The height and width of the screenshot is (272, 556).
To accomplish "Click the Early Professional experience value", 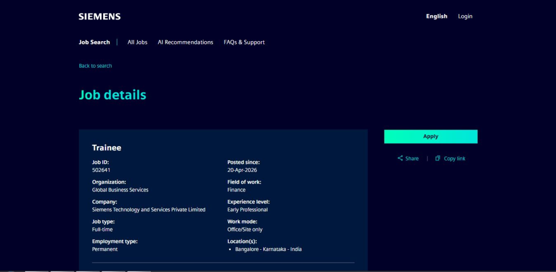I will (x=248, y=210).
